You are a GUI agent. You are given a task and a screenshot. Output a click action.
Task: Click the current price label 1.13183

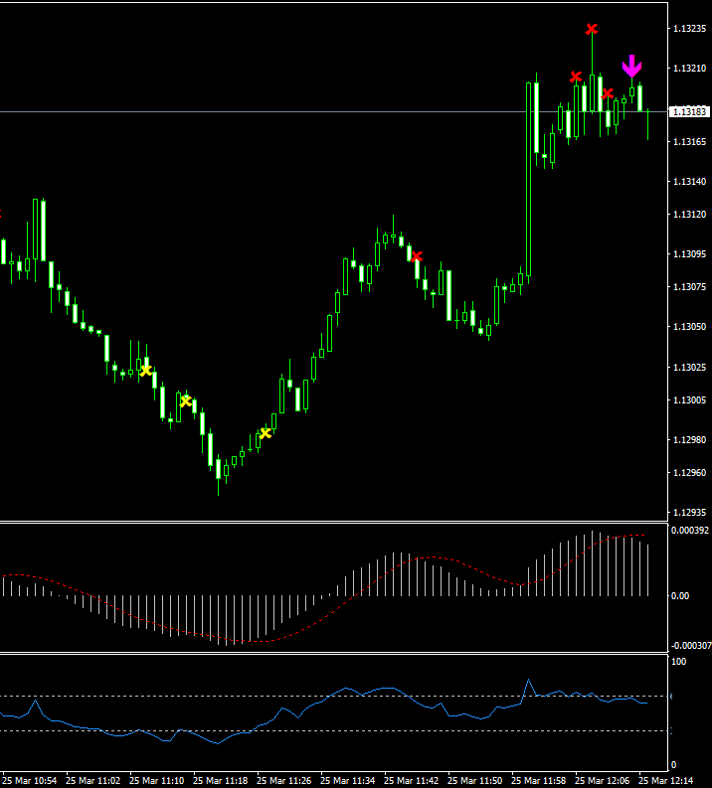(689, 112)
